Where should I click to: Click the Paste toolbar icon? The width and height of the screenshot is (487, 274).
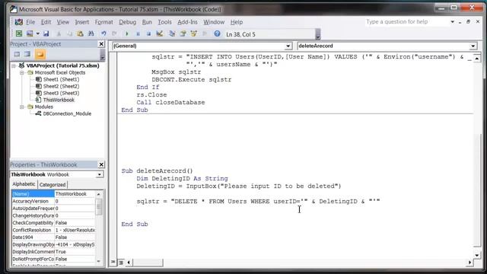80,33
